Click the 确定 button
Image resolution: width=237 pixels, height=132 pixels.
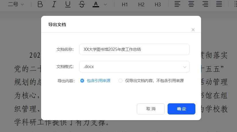pyautogui.click(x=181, y=109)
